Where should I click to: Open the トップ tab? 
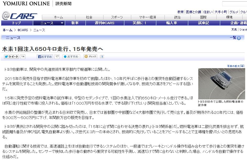pyautogui.click(x=17, y=23)
